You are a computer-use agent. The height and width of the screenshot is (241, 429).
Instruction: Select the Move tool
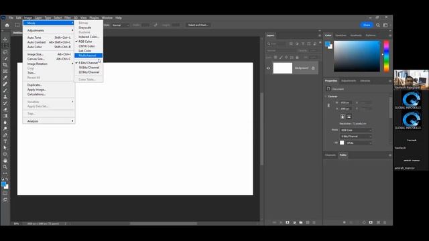[5, 39]
